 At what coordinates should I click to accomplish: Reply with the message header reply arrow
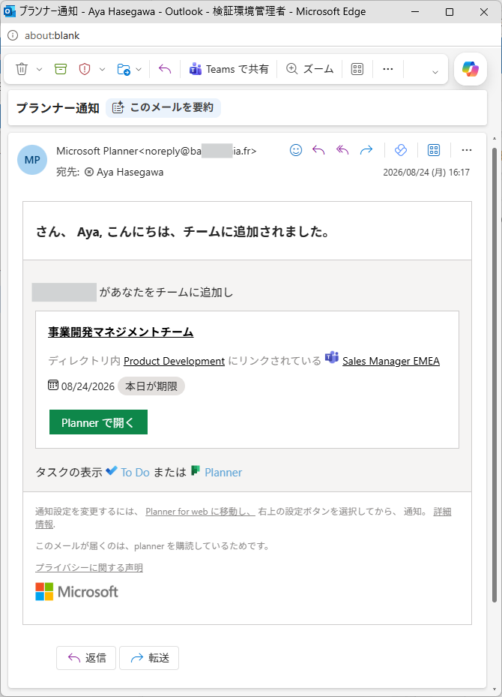318,150
